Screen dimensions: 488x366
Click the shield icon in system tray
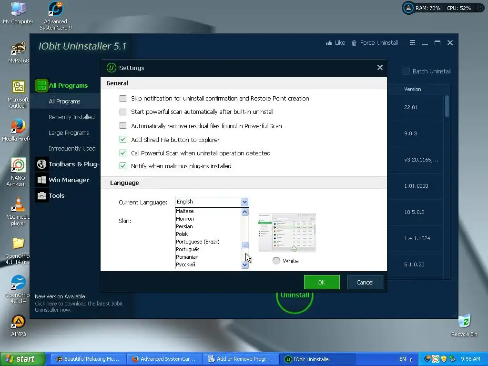point(444,359)
